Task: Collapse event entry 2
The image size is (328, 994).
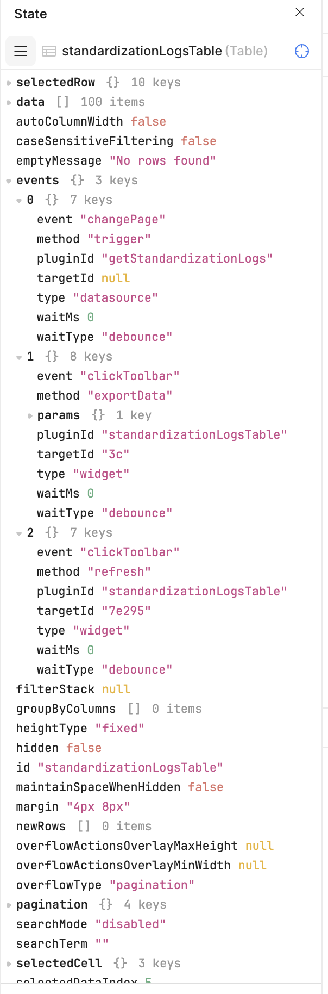Action: click(20, 533)
